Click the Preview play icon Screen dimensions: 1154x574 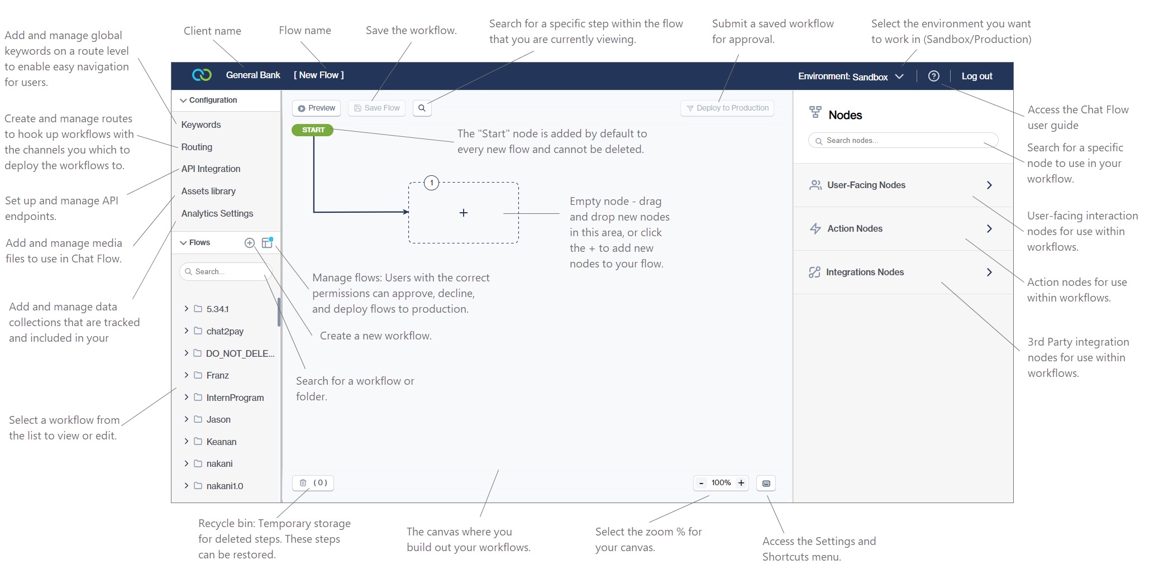pos(302,108)
